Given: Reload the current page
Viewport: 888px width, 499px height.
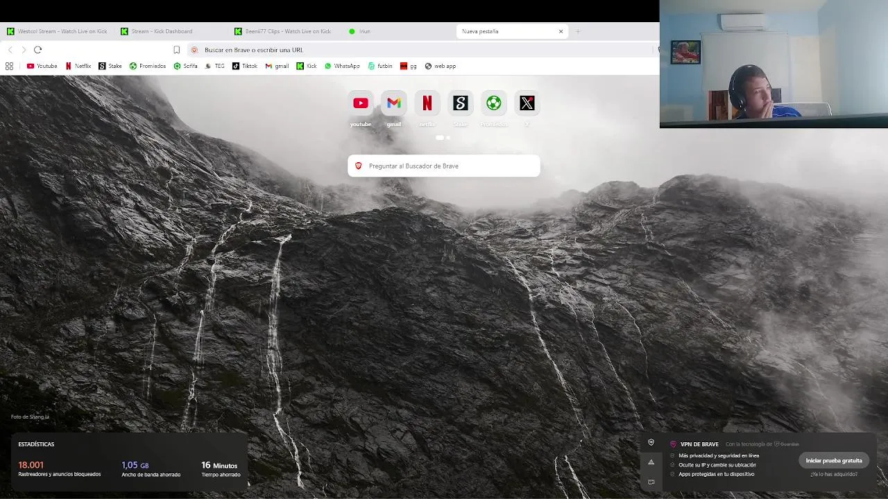Looking at the screenshot, I should coord(37,50).
